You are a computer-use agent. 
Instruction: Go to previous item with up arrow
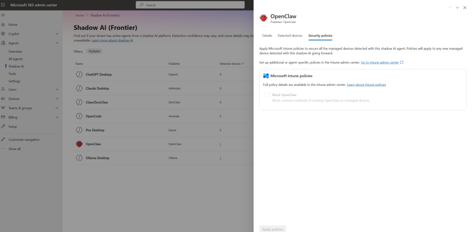pos(450,8)
